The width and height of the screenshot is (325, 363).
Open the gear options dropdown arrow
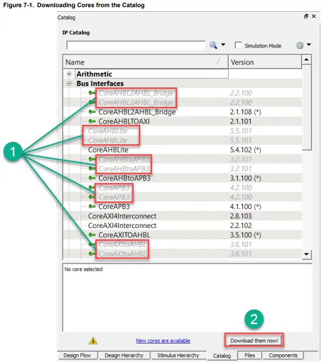tap(309, 44)
